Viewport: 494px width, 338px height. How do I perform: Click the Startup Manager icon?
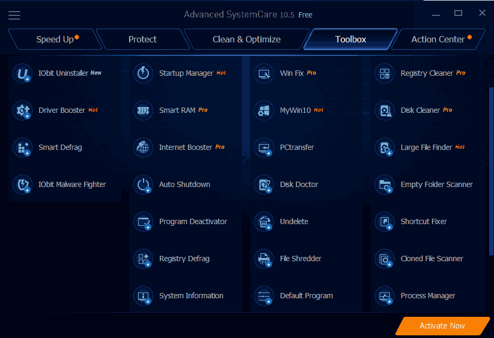[143, 74]
